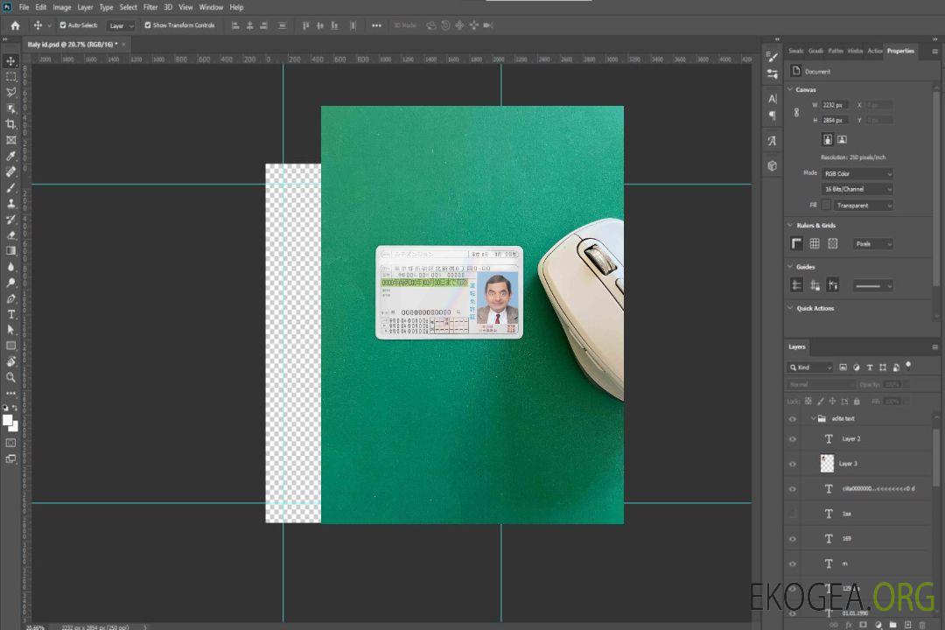Select Layer 3 thumbnail
The width and height of the screenshot is (945, 630).
tap(828, 464)
